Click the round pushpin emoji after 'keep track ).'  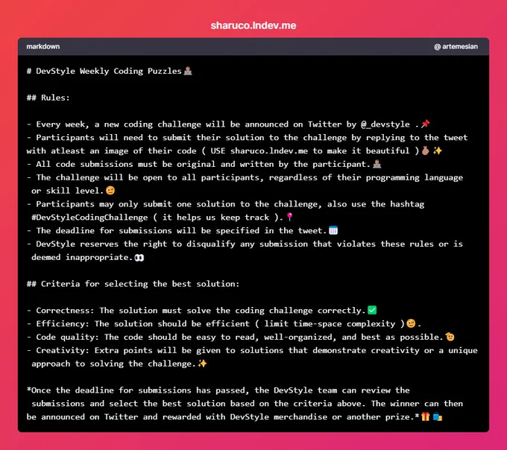[x=290, y=217]
